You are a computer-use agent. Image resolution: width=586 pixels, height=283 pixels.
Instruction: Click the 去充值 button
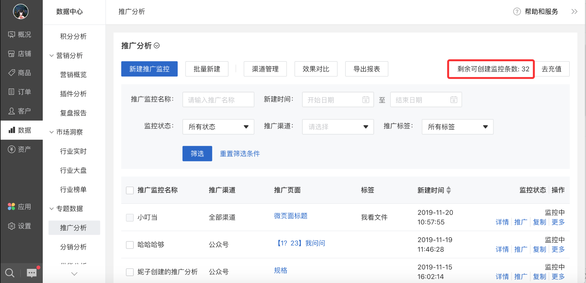pos(552,69)
